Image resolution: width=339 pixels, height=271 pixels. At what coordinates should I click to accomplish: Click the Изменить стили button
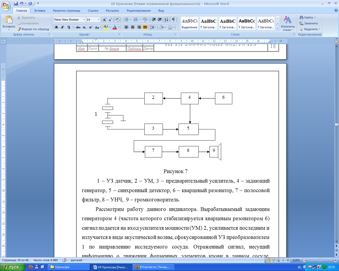pyautogui.click(x=288, y=23)
